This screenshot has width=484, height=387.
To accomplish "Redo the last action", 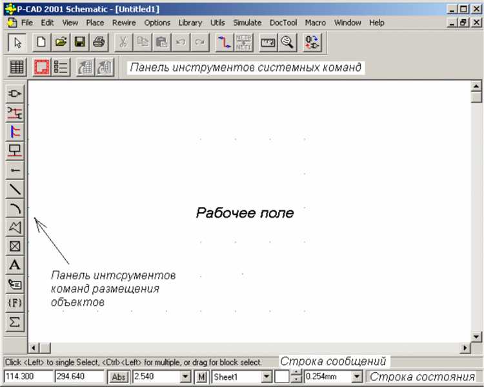I will (x=199, y=43).
